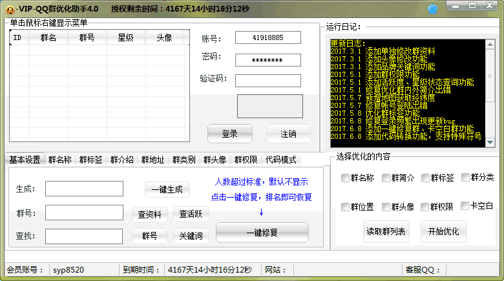Open the 代码模式 tab
Image resolution: width=504 pixels, height=281 pixels.
(281, 160)
